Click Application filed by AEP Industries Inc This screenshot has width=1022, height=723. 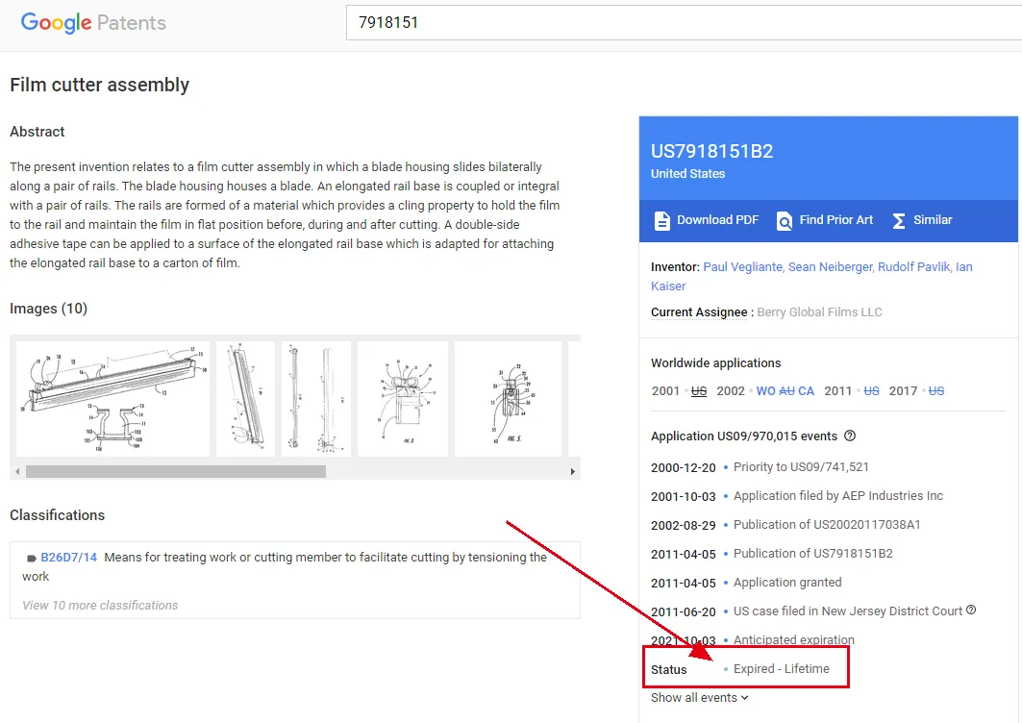point(838,496)
